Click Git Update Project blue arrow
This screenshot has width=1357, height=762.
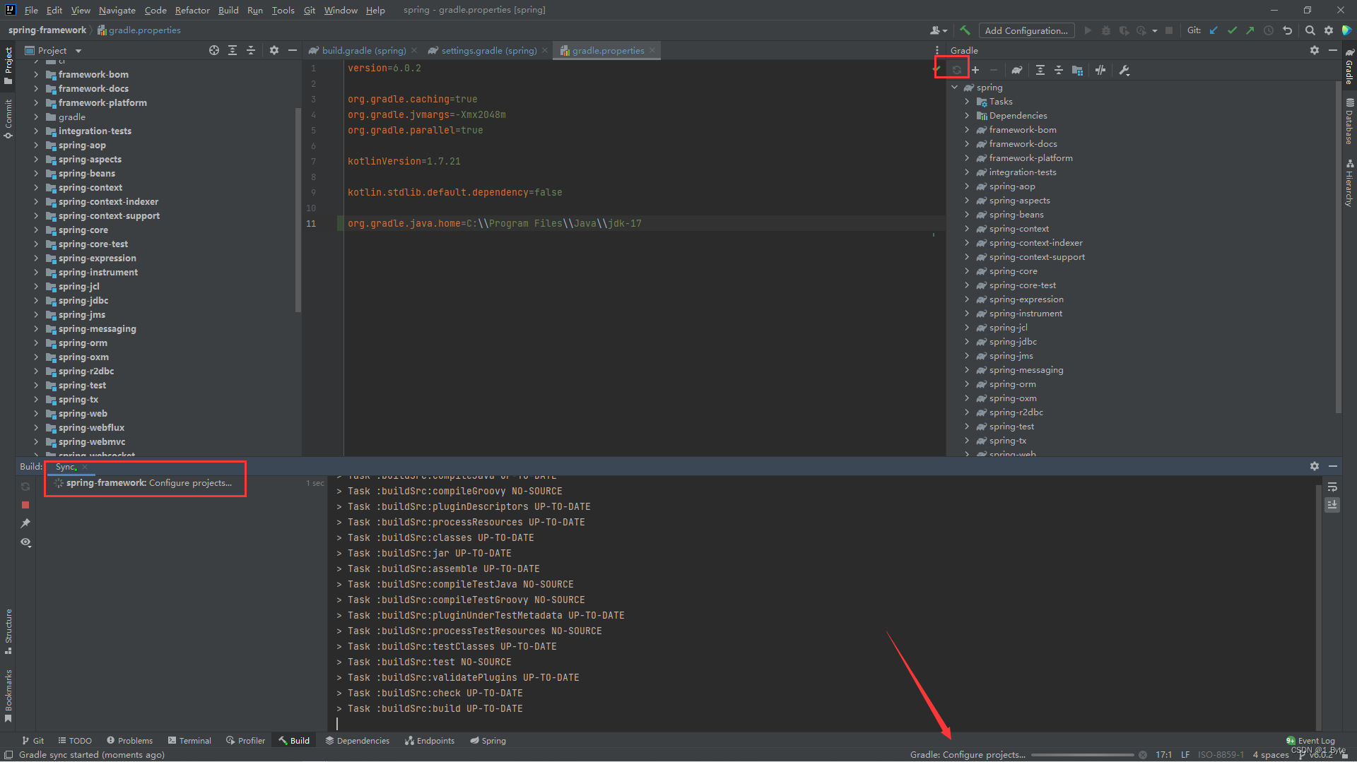tap(1214, 30)
